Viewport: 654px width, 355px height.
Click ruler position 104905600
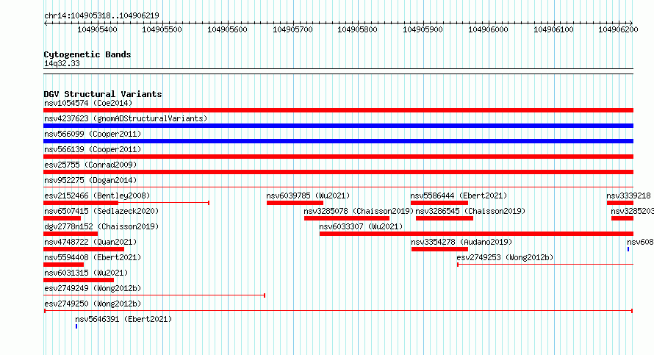coord(227,29)
